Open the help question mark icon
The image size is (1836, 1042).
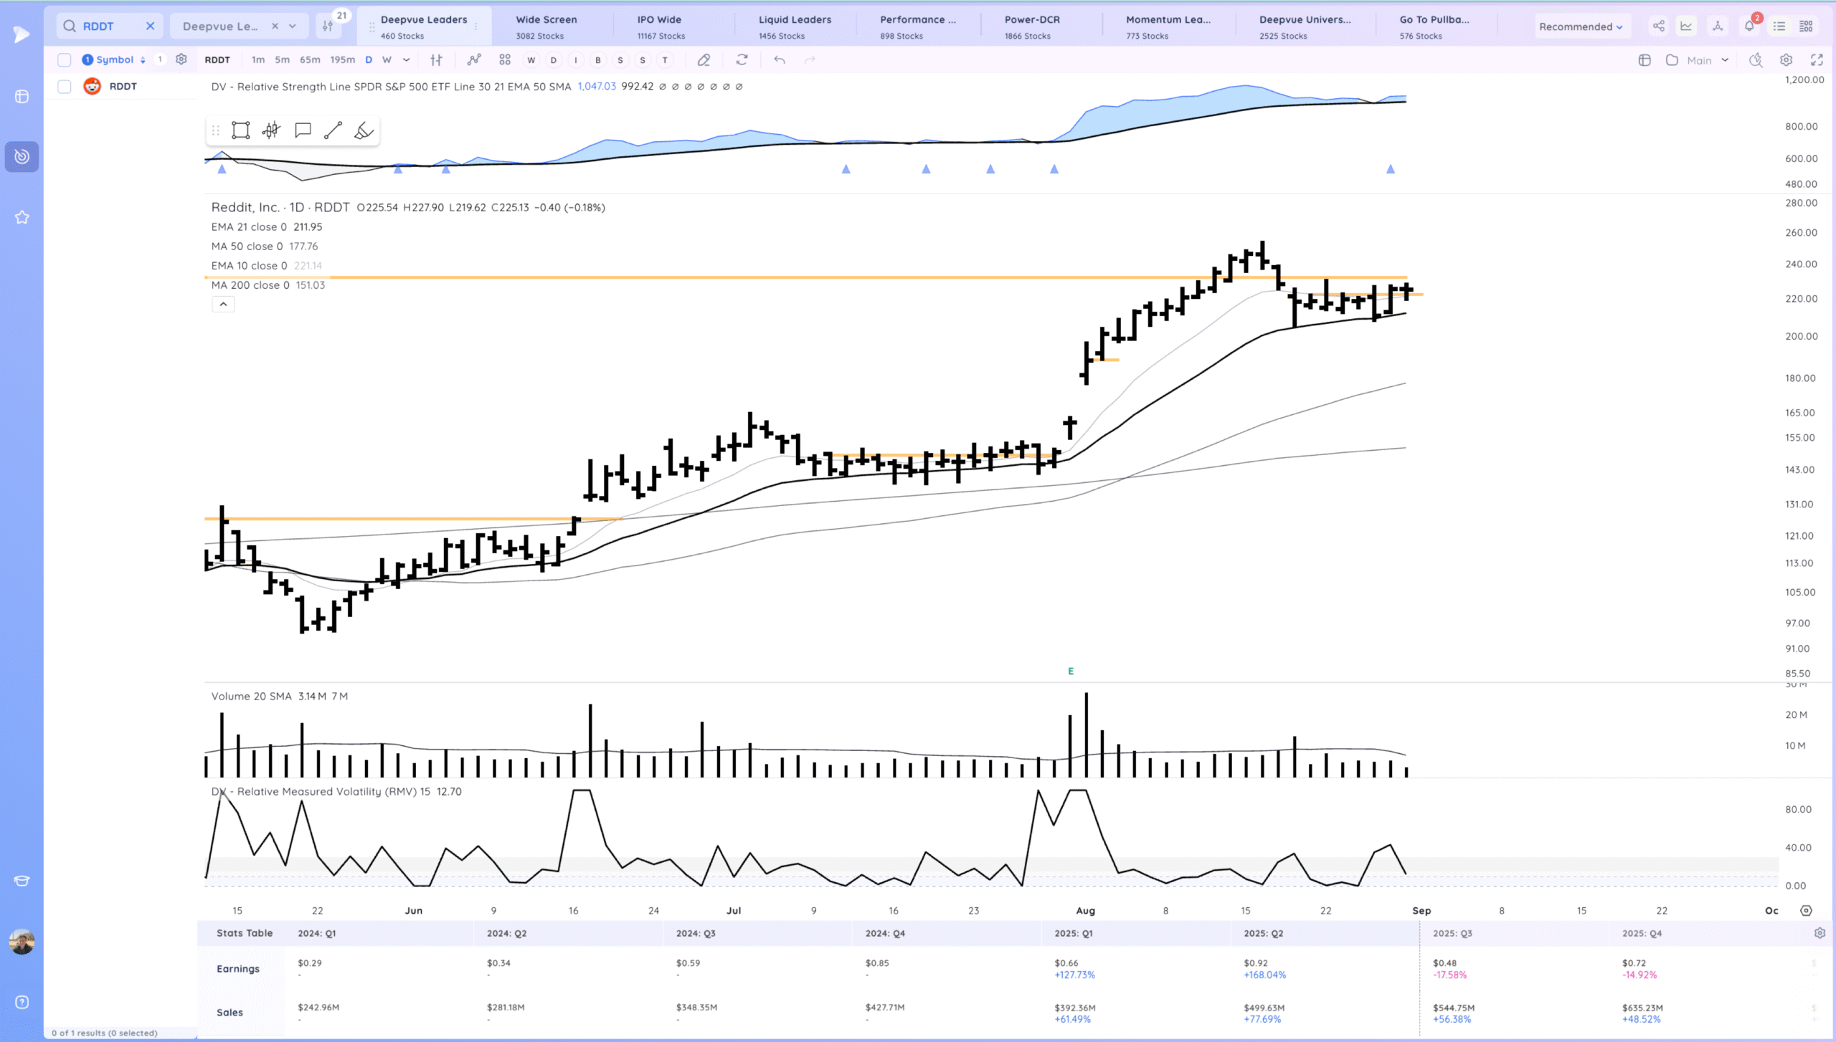click(x=22, y=1002)
